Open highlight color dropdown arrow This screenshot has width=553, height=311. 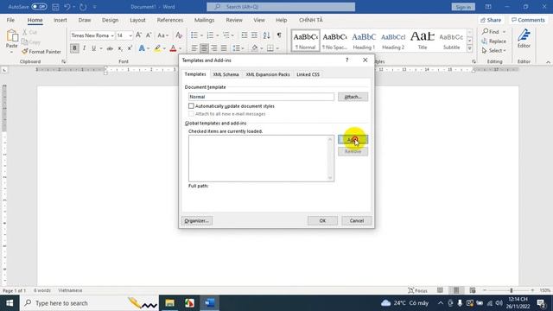click(x=164, y=48)
